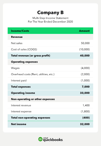Select the Net income 32,000 amount
Viewport: 101px width, 146px height.
tap(85, 124)
